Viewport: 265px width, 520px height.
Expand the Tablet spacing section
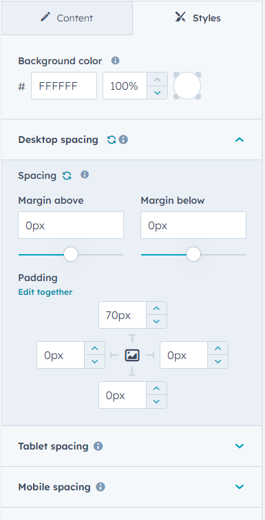coord(240,446)
